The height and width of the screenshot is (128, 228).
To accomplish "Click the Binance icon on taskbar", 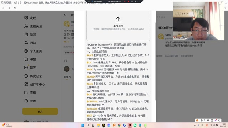I will (104, 125).
